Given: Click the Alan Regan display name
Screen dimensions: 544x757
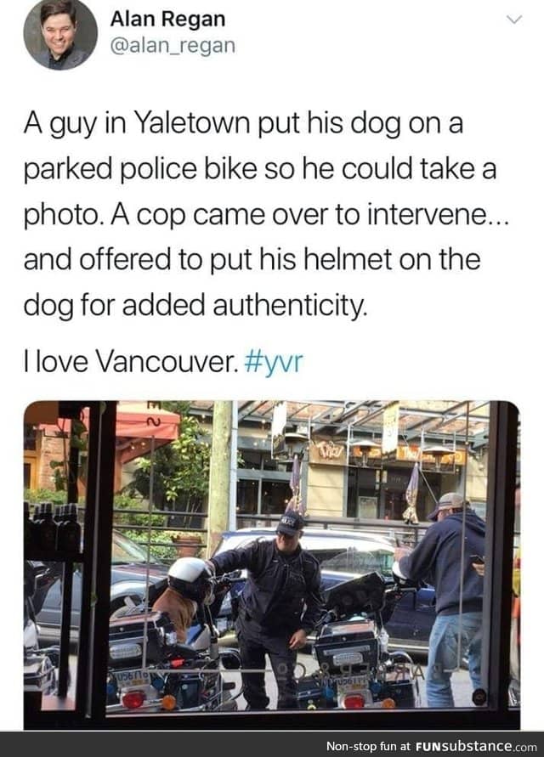Looking at the screenshot, I should coord(167,19).
